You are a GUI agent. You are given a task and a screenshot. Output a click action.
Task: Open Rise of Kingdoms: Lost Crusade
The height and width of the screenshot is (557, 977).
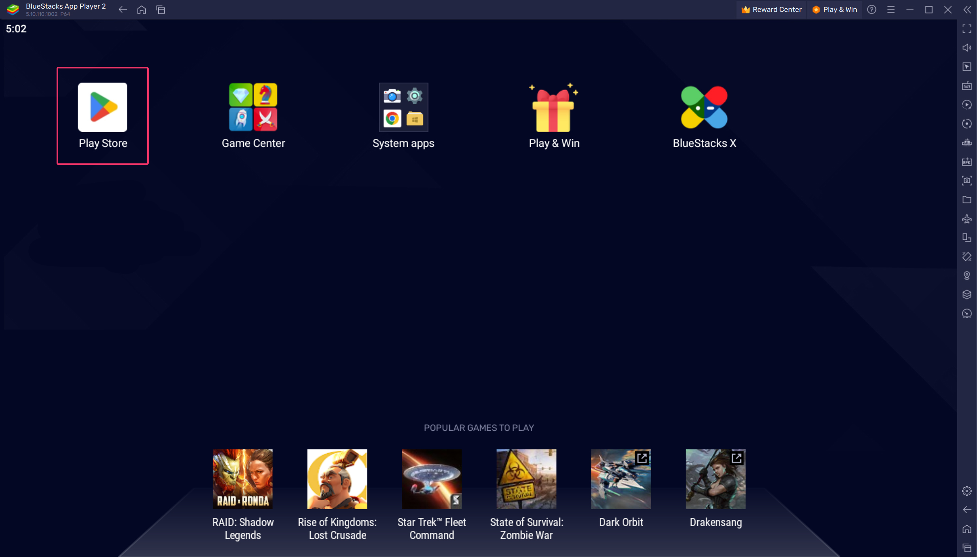(x=337, y=479)
